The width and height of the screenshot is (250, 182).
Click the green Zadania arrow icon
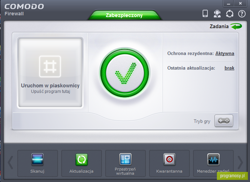pos(236,26)
